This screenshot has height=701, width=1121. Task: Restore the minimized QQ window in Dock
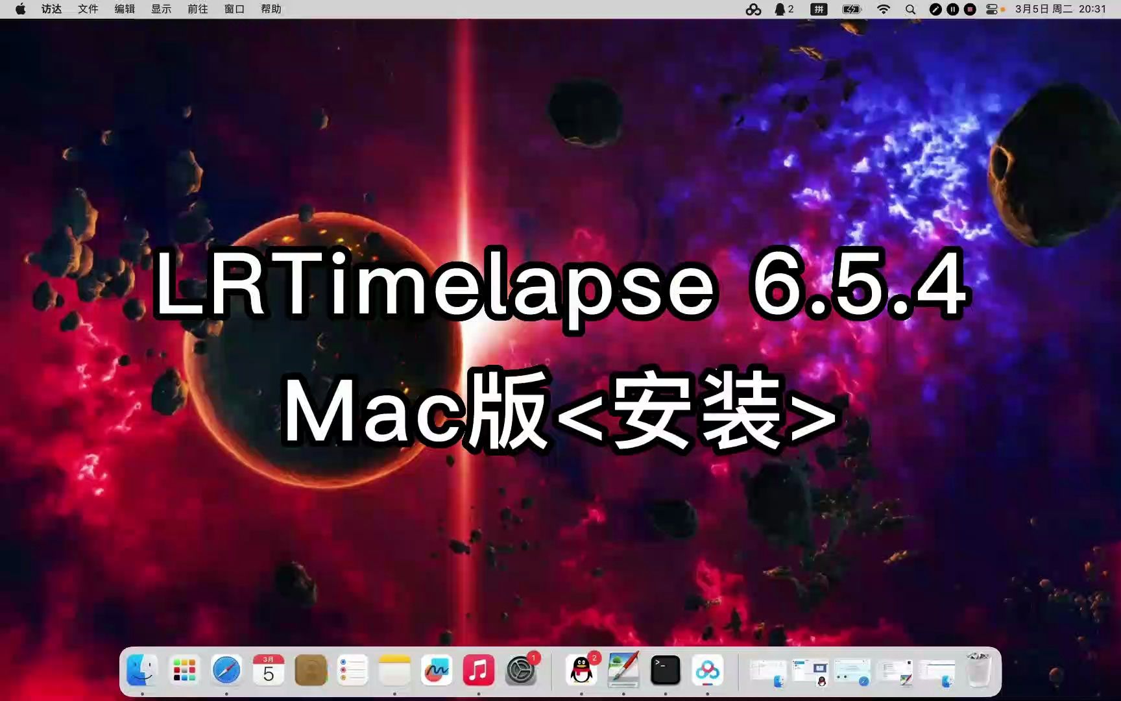811,673
